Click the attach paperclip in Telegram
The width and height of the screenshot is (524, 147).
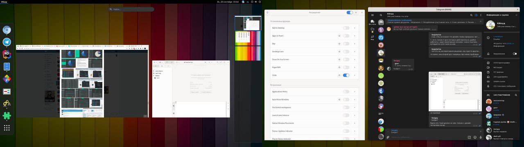(x=388, y=137)
